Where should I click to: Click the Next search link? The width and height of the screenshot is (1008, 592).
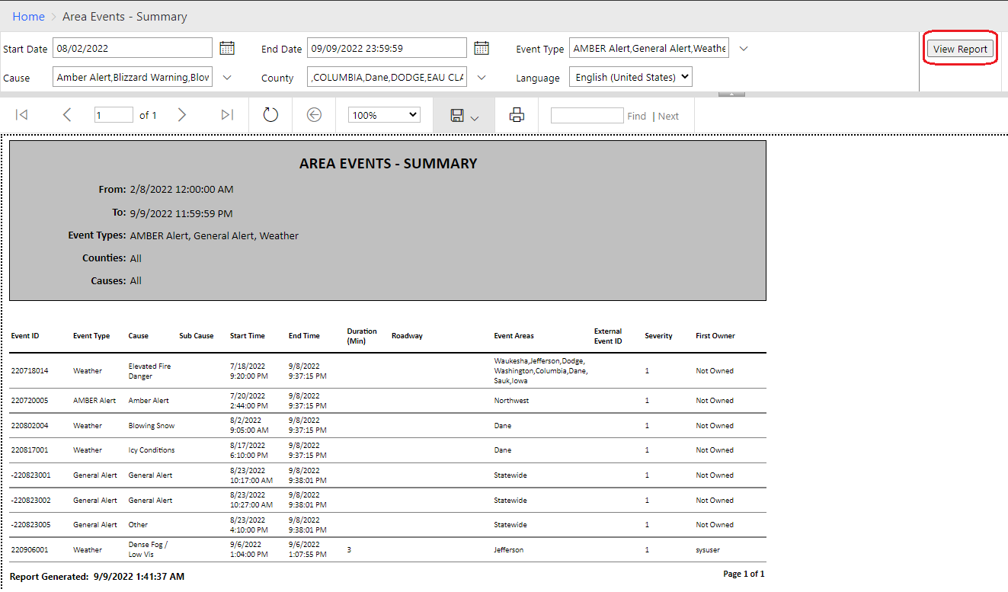click(x=668, y=116)
